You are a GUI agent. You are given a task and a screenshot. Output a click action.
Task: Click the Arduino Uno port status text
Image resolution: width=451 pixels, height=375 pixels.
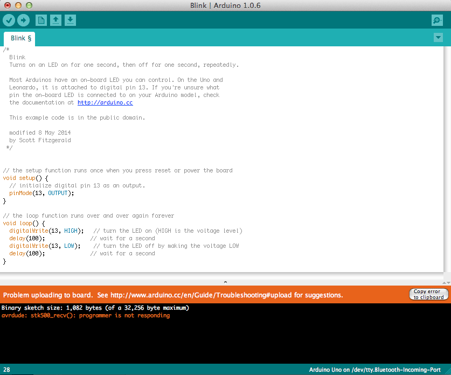[375, 370]
